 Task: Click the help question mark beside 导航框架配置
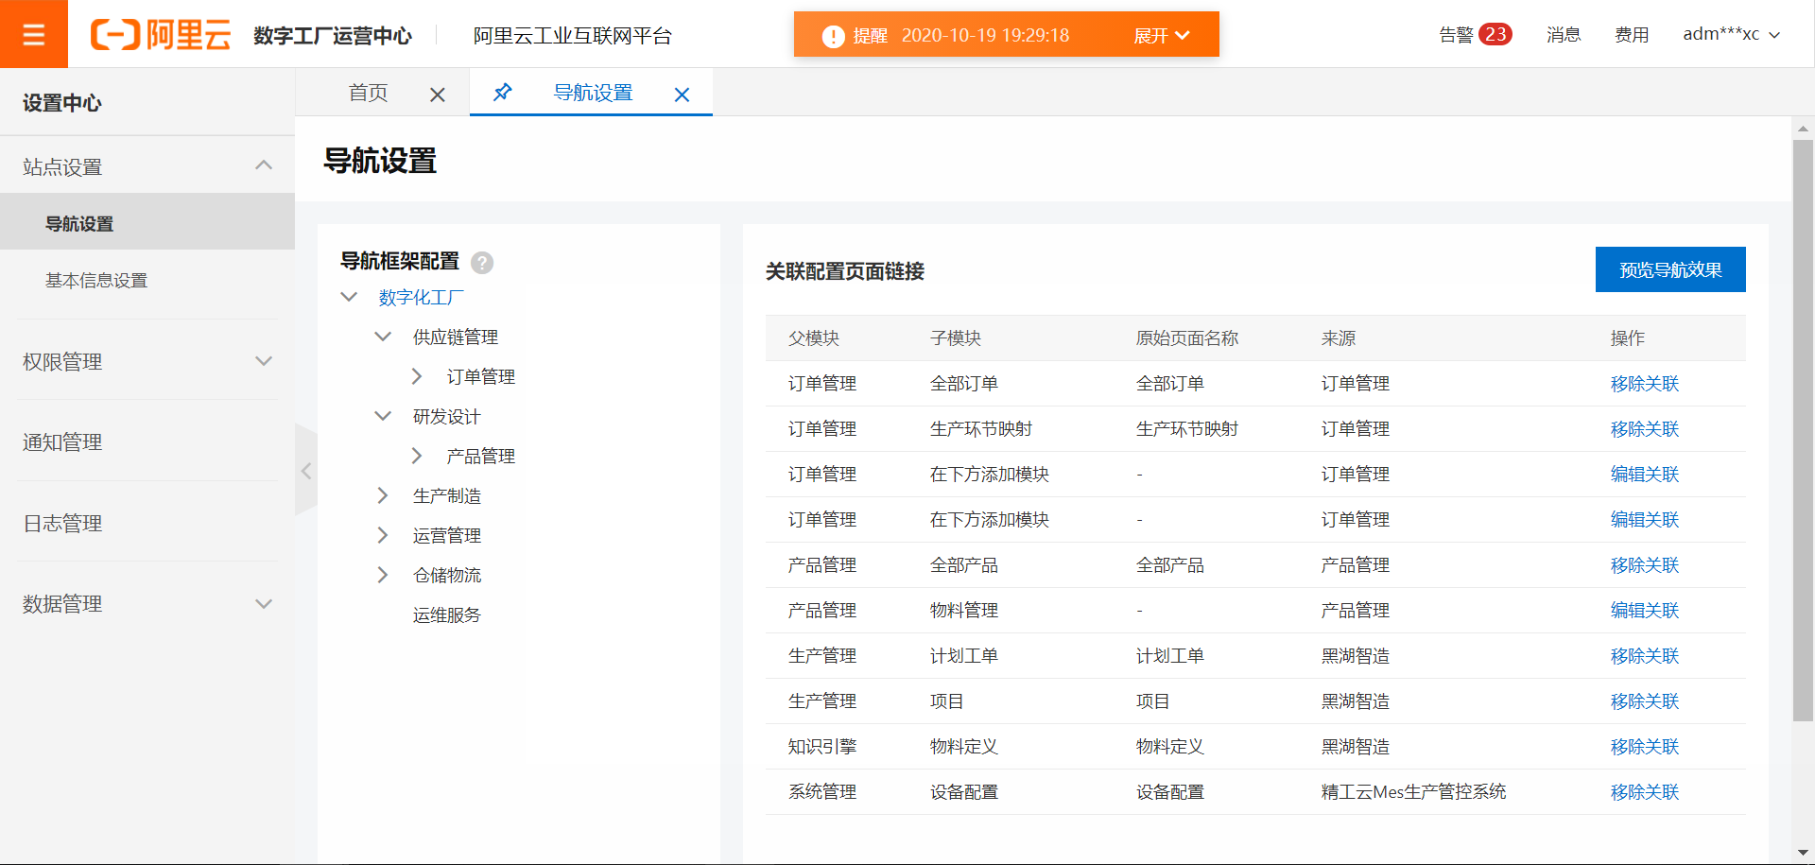click(482, 262)
